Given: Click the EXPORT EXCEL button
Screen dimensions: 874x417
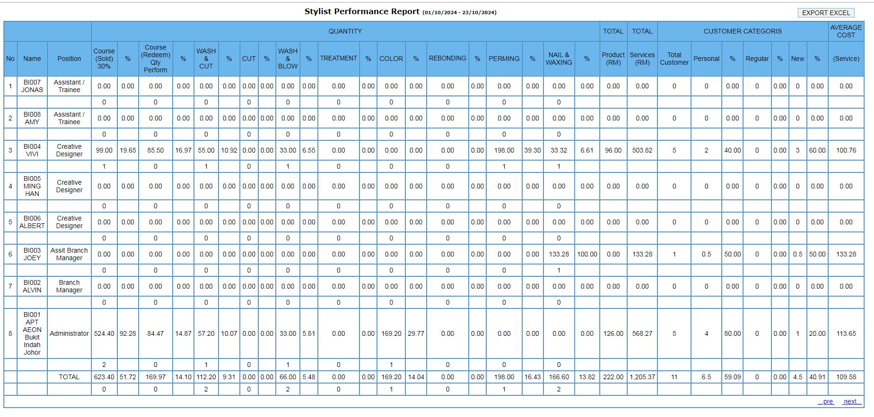Looking at the screenshot, I should coord(826,13).
